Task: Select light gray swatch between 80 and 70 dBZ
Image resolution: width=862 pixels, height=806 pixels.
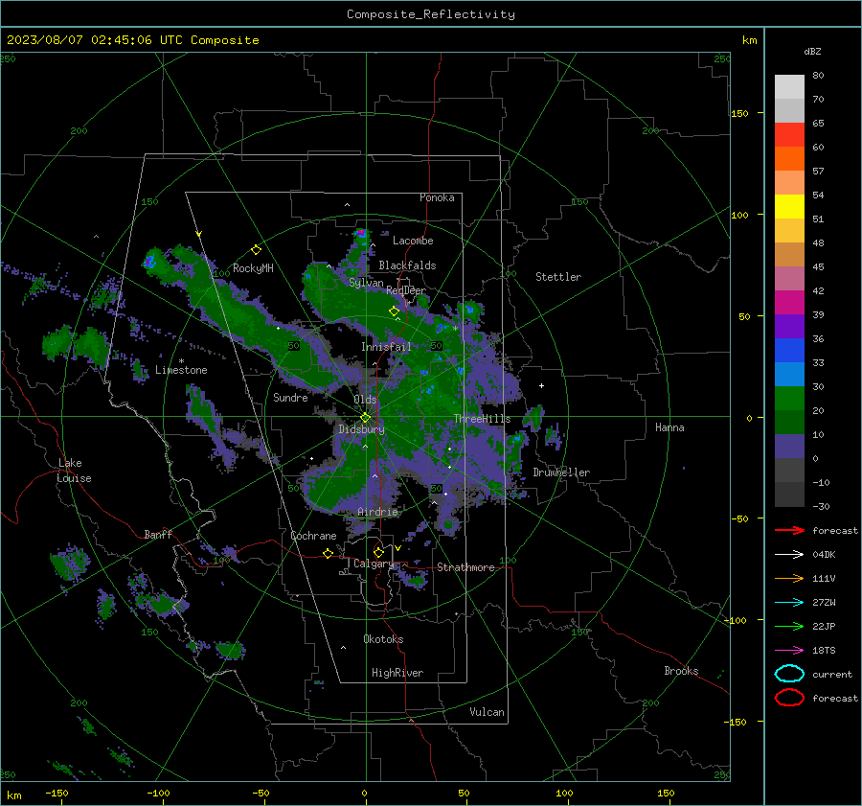Action: [x=789, y=87]
